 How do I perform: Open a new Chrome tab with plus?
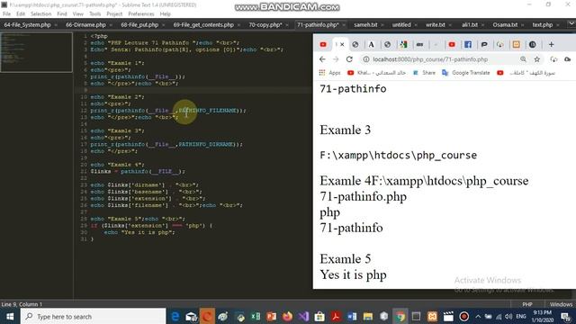click(551, 44)
